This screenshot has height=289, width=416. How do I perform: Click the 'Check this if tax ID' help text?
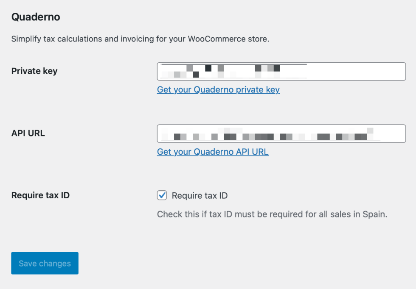point(272,214)
